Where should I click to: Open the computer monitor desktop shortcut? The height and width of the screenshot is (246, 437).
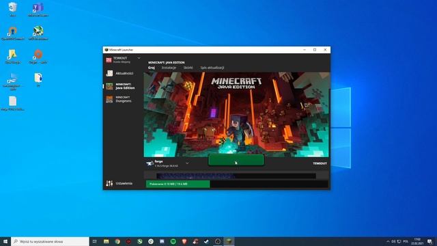12,81
